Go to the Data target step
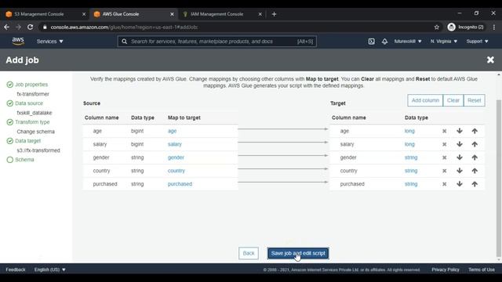Screen dimensions: 502x282 [x=28, y=141]
